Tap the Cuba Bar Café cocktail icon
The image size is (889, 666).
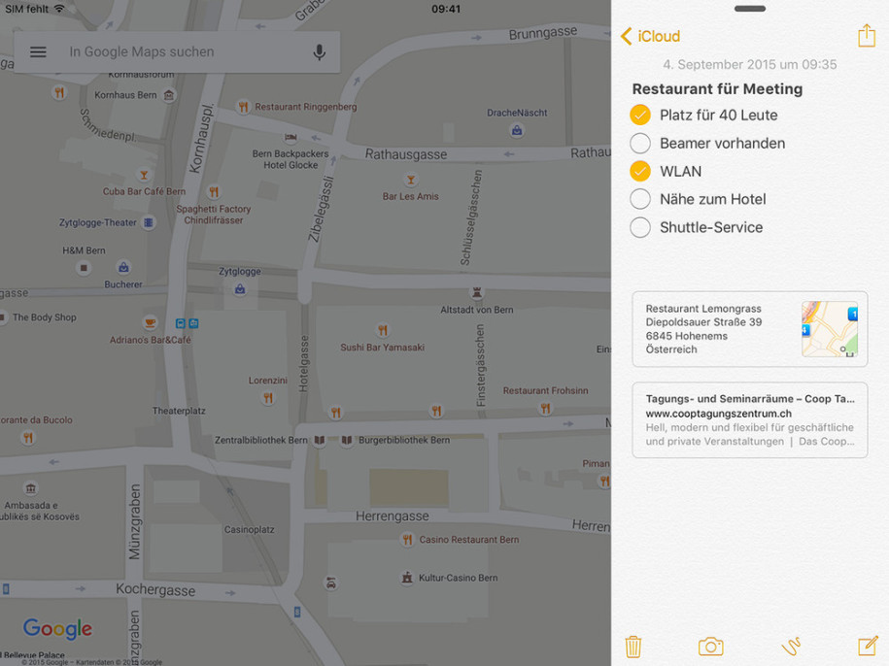tap(144, 175)
